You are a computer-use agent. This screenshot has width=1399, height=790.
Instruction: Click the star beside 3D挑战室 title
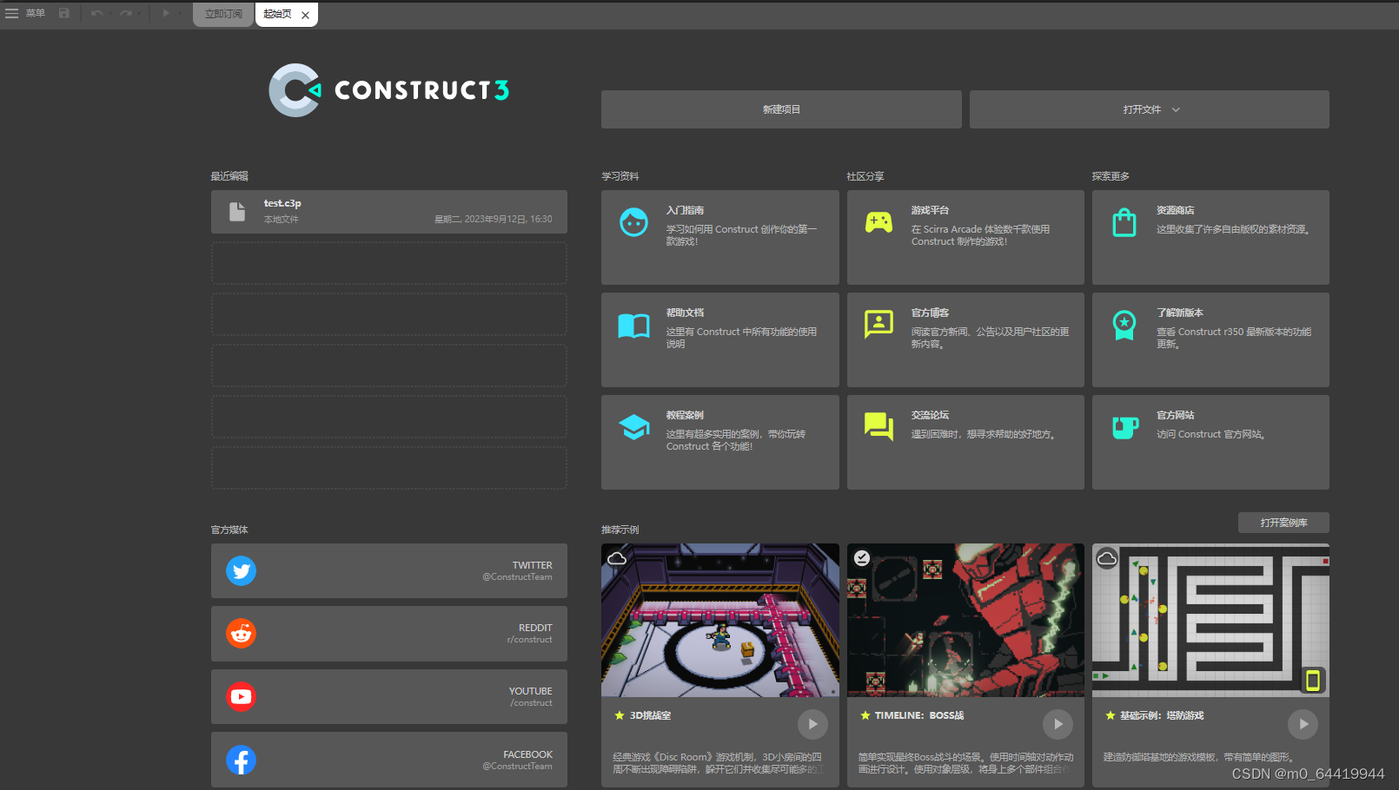620,715
